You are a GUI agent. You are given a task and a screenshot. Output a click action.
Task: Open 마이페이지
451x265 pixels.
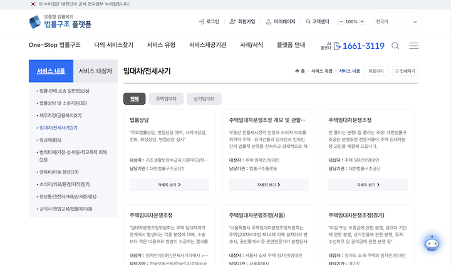(281, 21)
